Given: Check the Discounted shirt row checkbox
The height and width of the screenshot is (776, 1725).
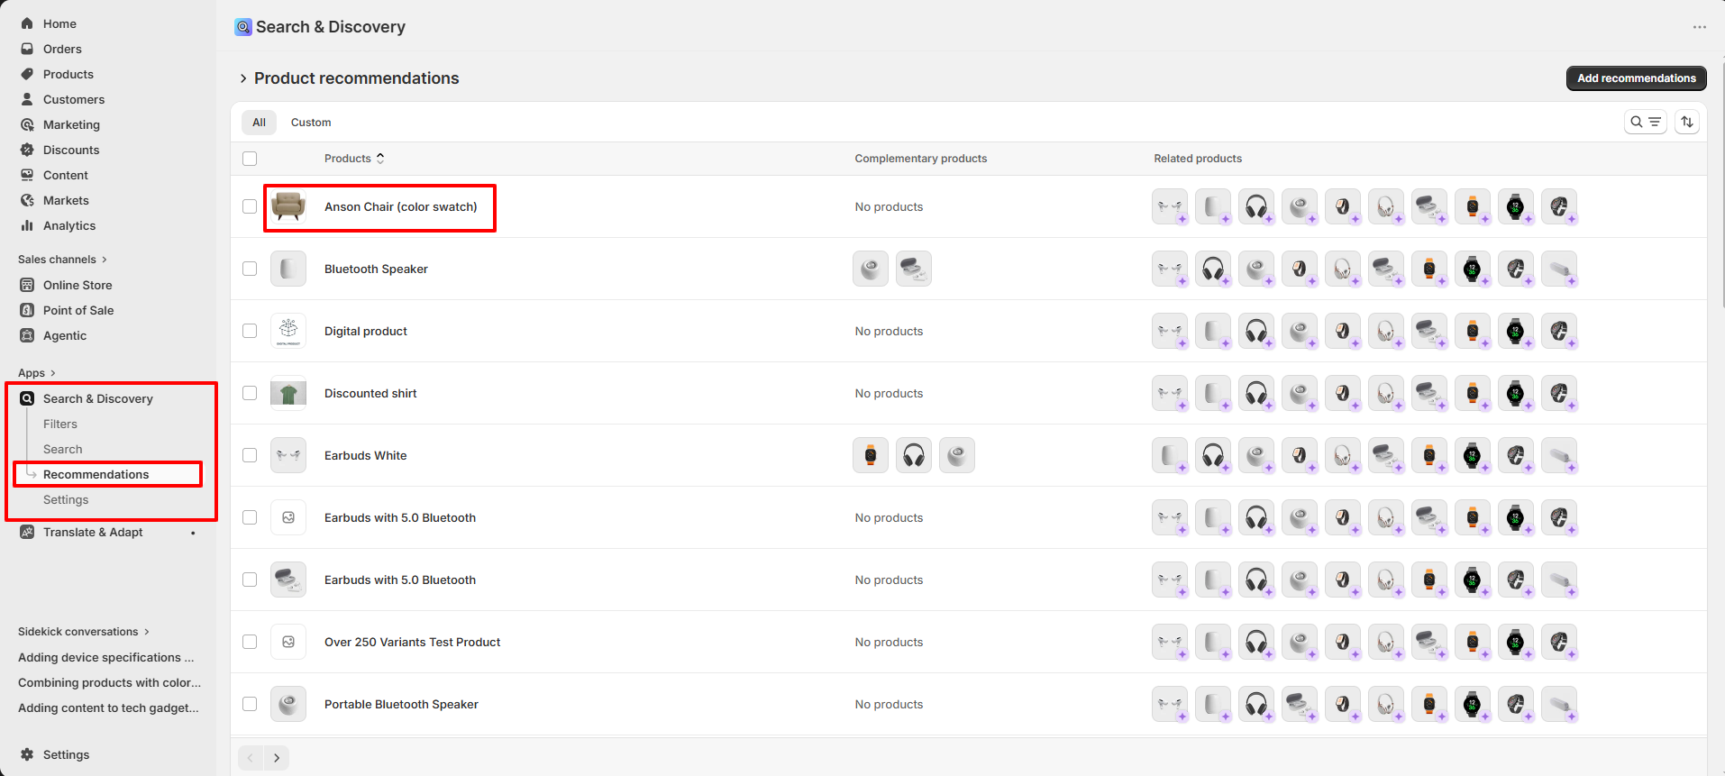Looking at the screenshot, I should click(250, 393).
